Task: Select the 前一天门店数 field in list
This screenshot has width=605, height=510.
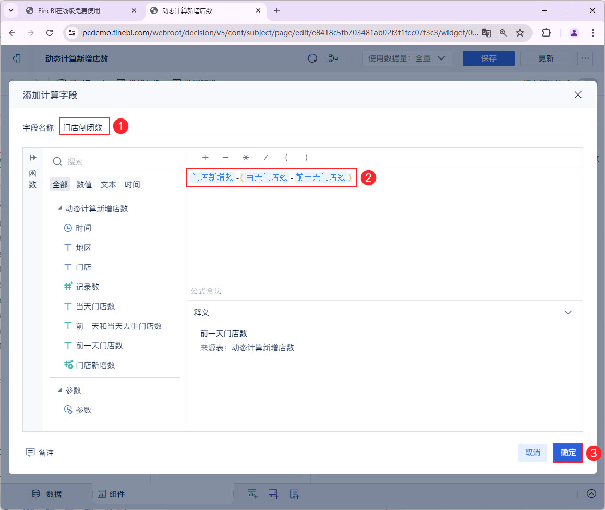Action: [x=99, y=346]
